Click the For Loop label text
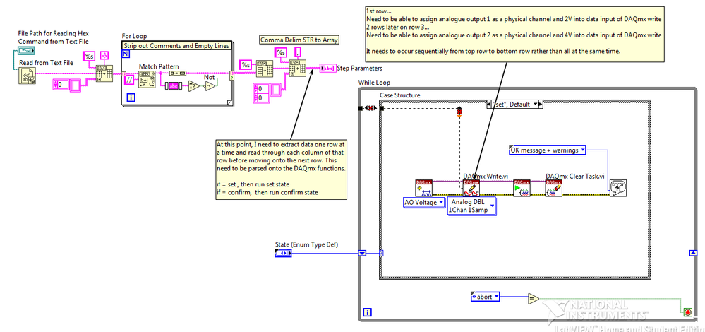 click(x=134, y=36)
